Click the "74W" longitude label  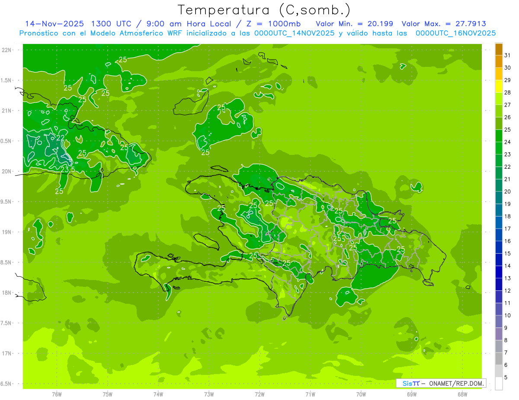(x=158, y=394)
